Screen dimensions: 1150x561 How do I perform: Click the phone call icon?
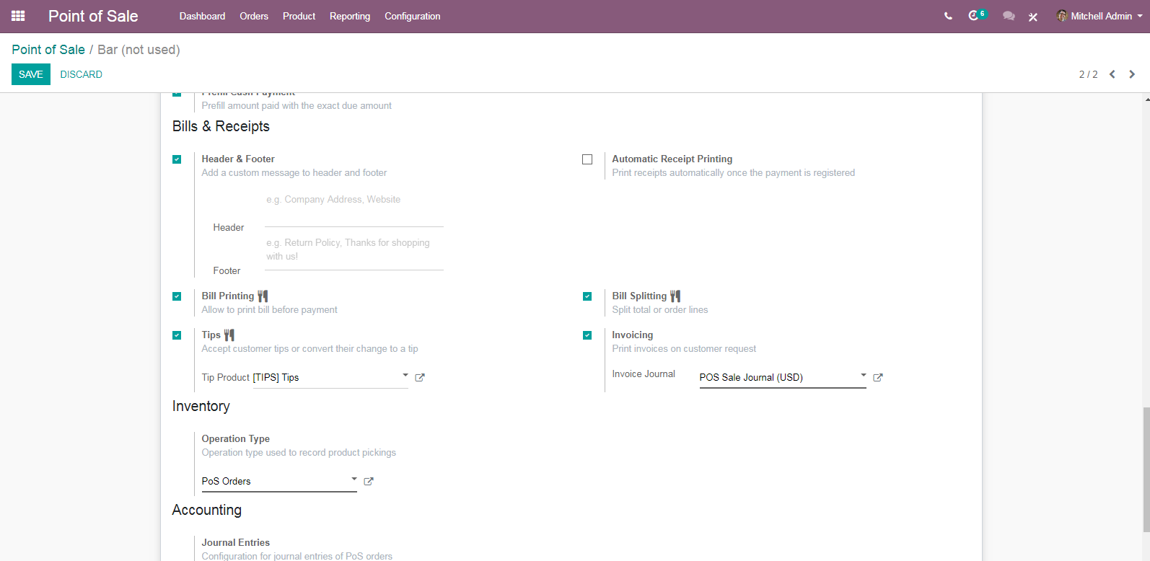coord(948,16)
